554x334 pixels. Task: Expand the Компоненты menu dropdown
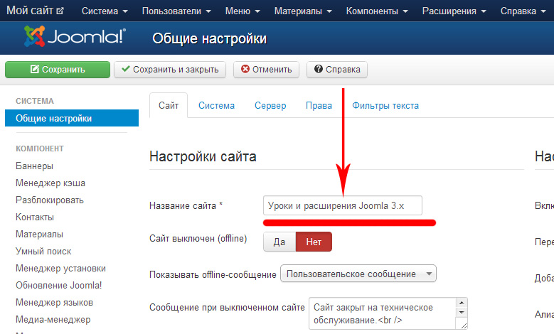377,11
